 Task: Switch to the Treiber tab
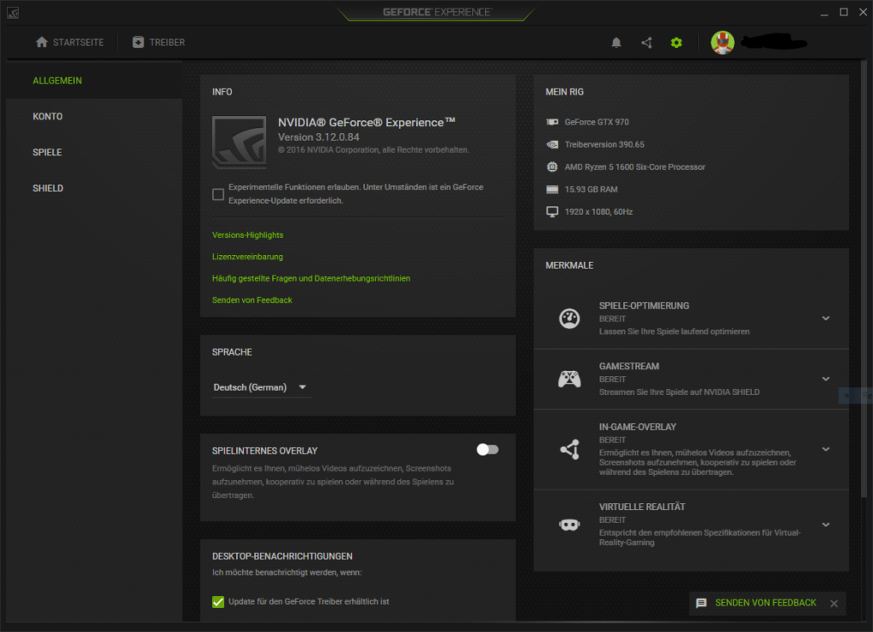tap(159, 43)
